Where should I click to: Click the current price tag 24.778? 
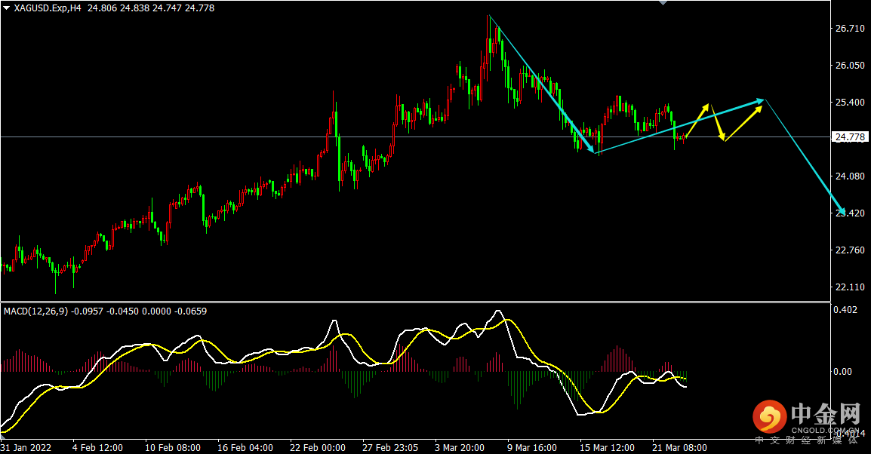(849, 137)
